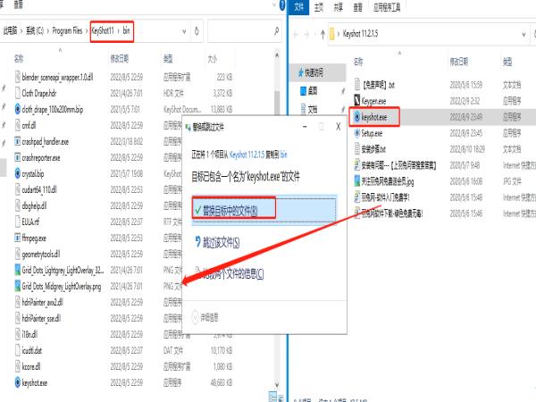Expand the ribbon chevron in left window

pos(274,4)
